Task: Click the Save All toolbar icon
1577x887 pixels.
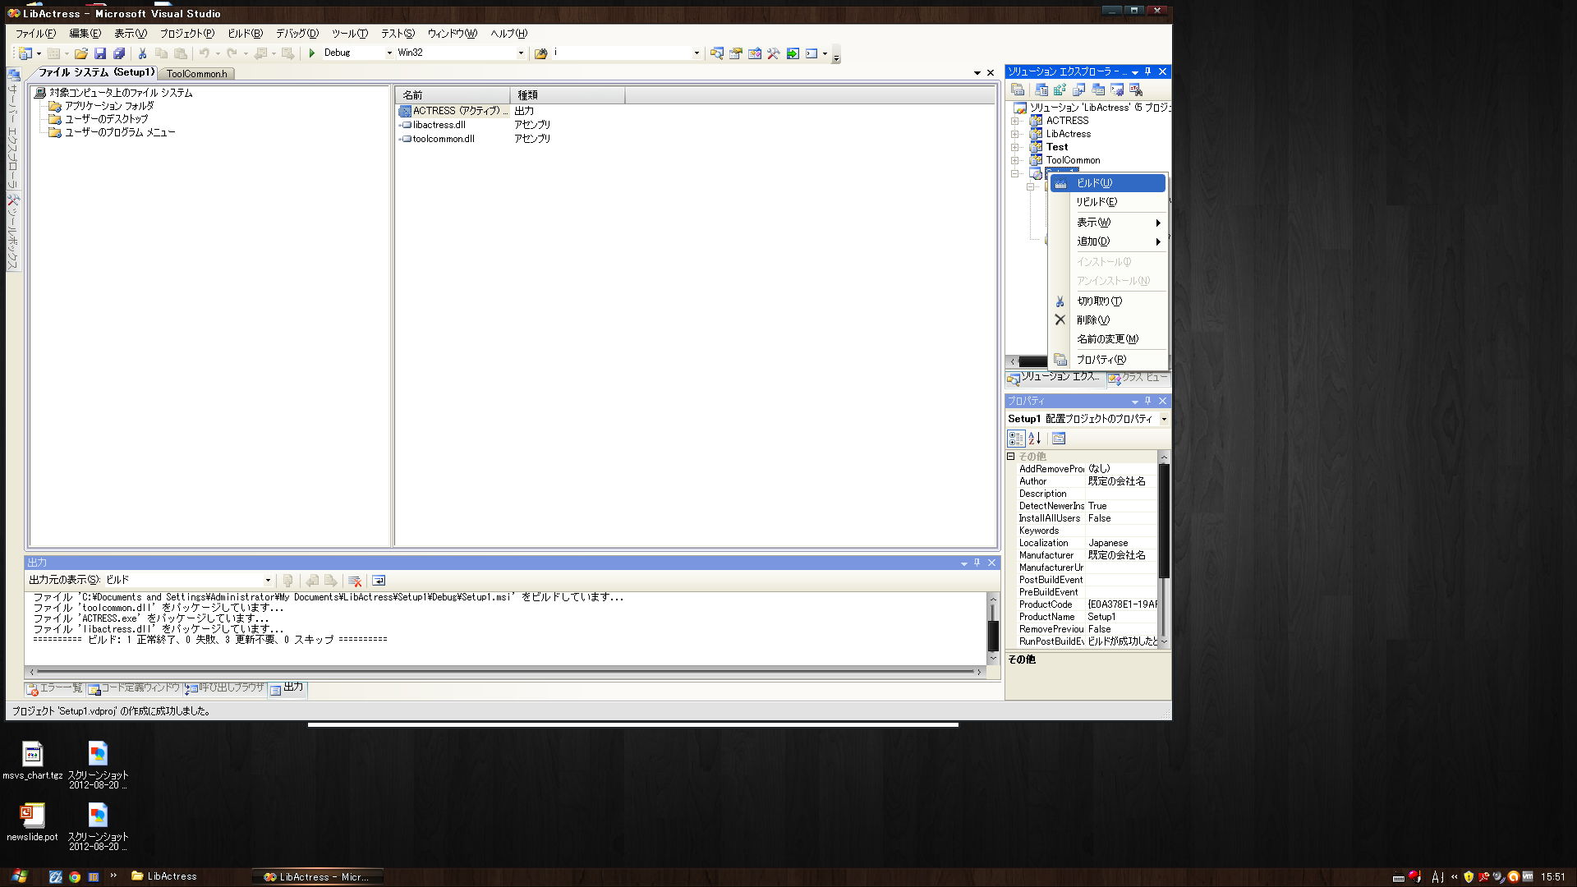Action: [x=119, y=53]
